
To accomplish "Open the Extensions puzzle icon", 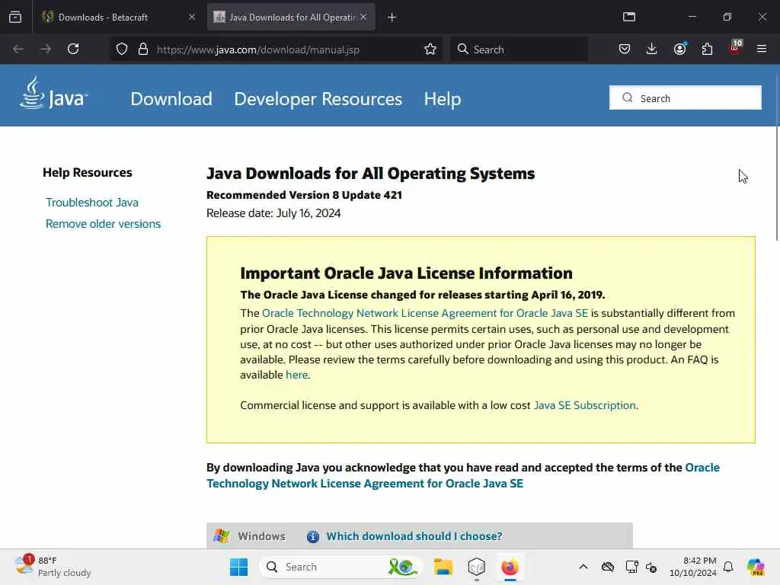I will pyautogui.click(x=707, y=49).
